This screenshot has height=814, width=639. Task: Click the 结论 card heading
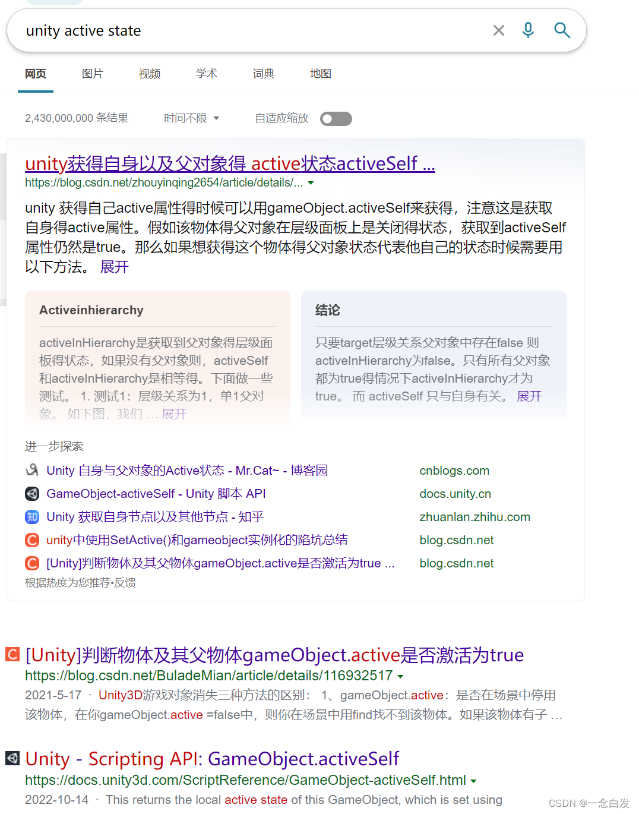(328, 310)
